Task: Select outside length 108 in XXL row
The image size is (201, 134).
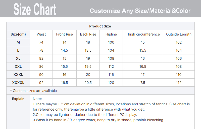Action: tap(179, 66)
